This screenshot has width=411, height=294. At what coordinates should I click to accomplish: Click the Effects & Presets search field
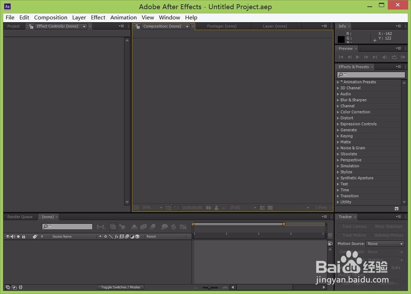click(371, 75)
